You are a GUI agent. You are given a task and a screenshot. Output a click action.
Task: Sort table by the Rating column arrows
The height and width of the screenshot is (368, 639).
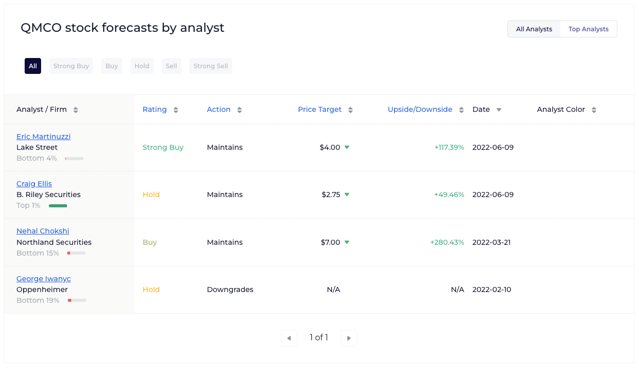point(176,109)
